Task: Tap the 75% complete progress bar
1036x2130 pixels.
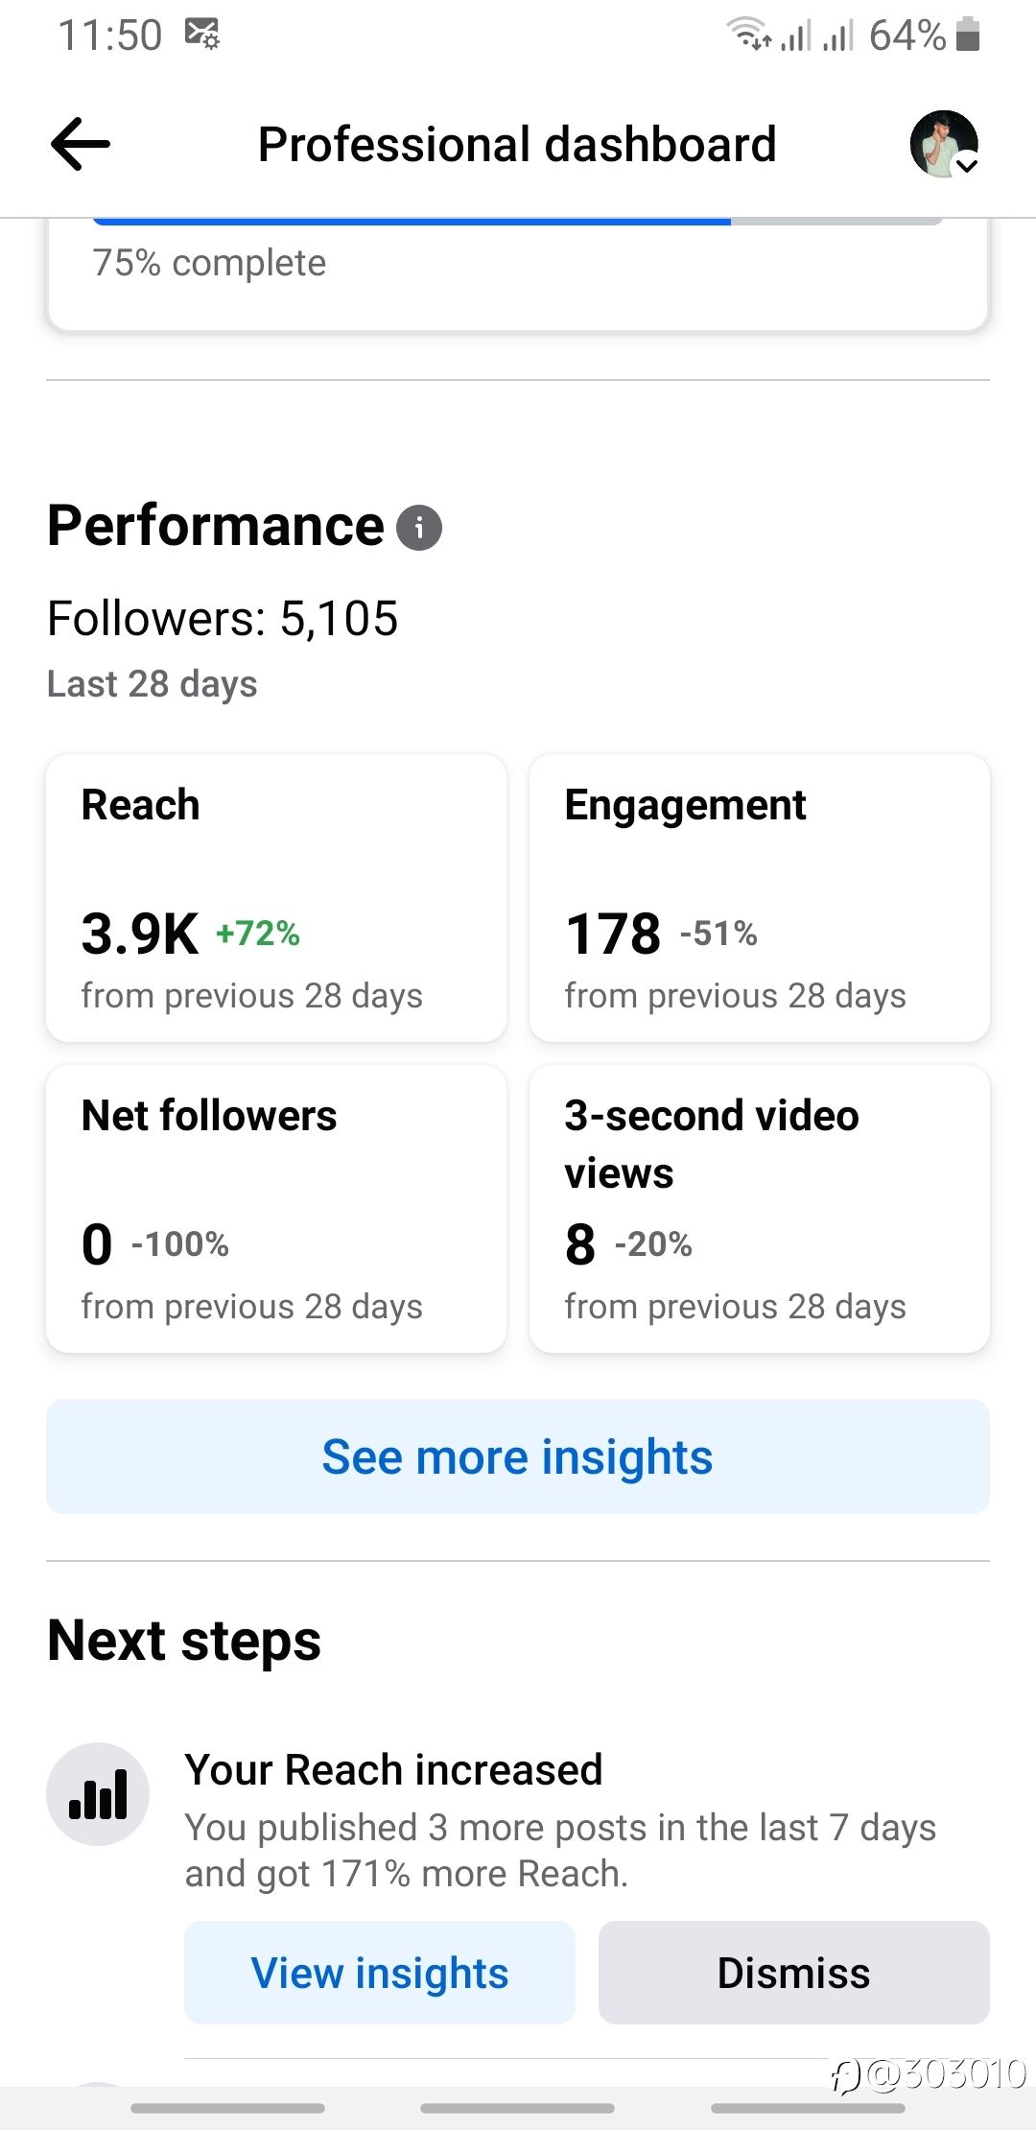Action: 518,222
